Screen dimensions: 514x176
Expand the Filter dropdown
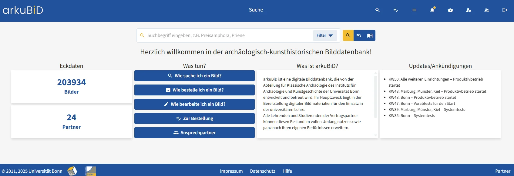324,35
